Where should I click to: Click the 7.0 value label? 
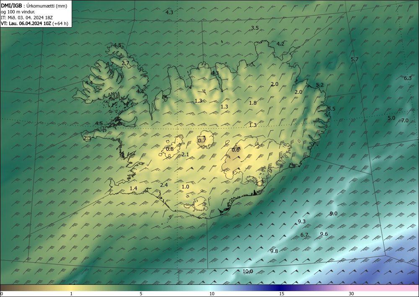click(x=405, y=121)
